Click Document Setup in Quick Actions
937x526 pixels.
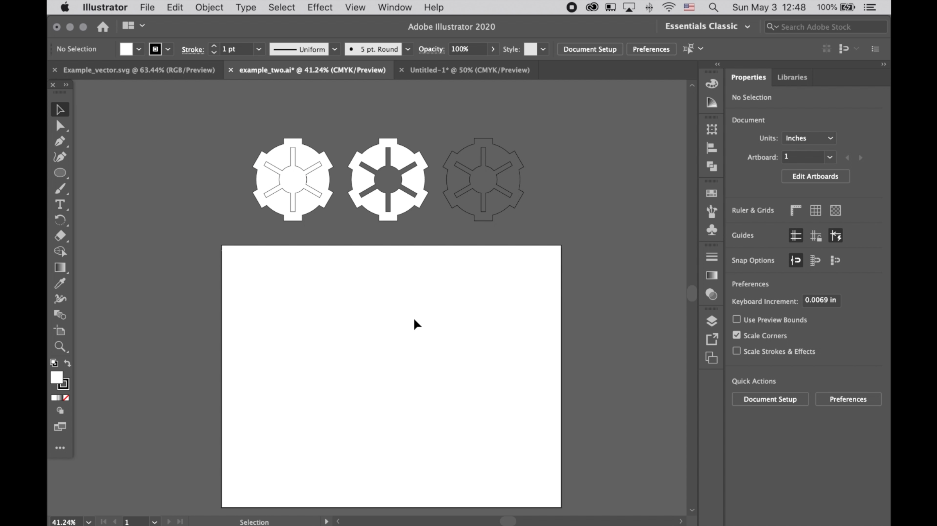[770, 399]
